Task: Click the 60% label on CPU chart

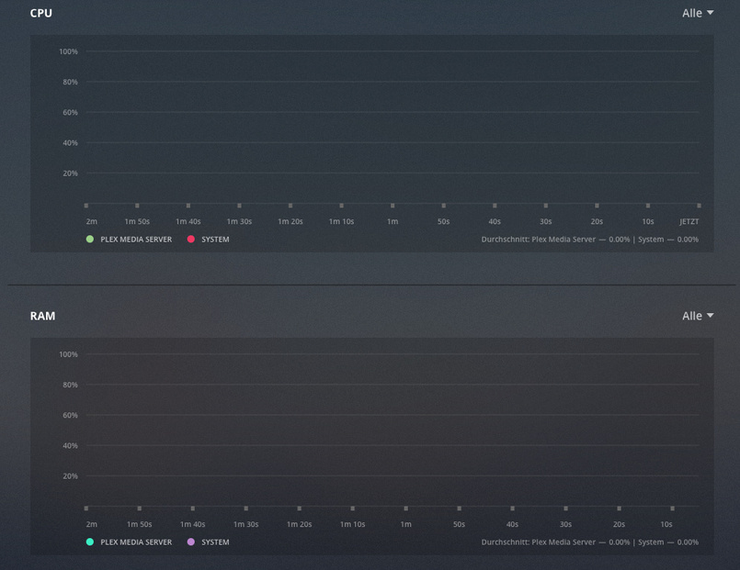Action: pos(70,113)
